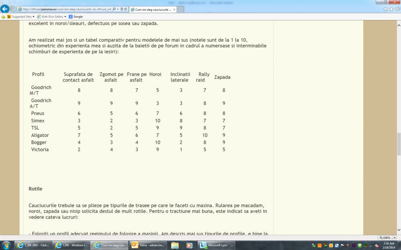Click 'Bogger' table row label
The image size is (401, 250).
38,142
